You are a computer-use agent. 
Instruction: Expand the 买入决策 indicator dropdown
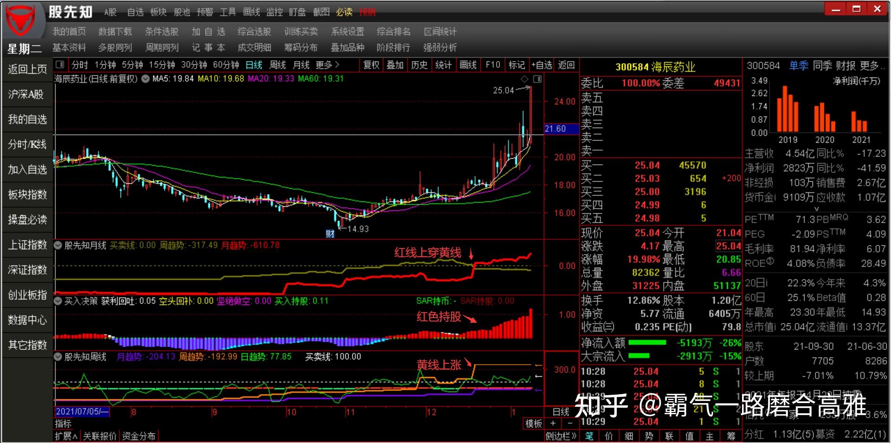tap(58, 301)
